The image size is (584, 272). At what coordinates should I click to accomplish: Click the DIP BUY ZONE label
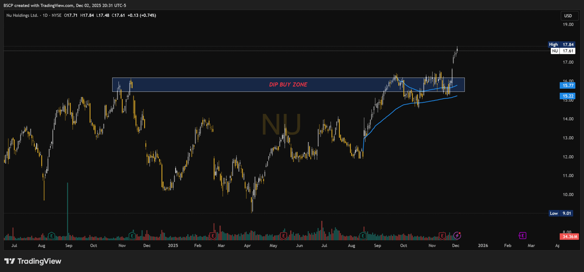coord(288,84)
